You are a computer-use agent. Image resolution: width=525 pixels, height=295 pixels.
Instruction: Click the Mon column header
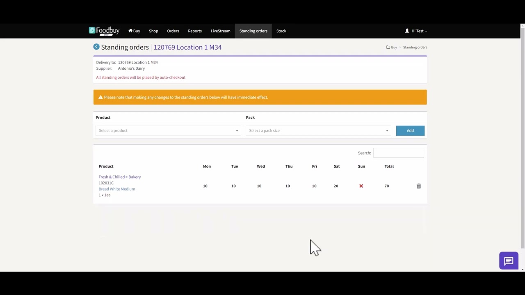(207, 166)
